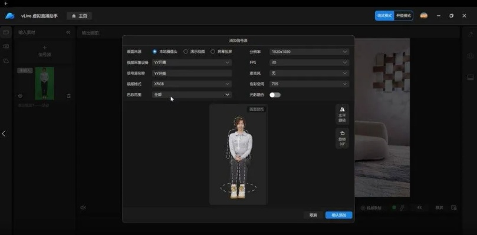Click the 确认添加 confirm button
Viewport: 477px width, 235px height.
point(338,215)
